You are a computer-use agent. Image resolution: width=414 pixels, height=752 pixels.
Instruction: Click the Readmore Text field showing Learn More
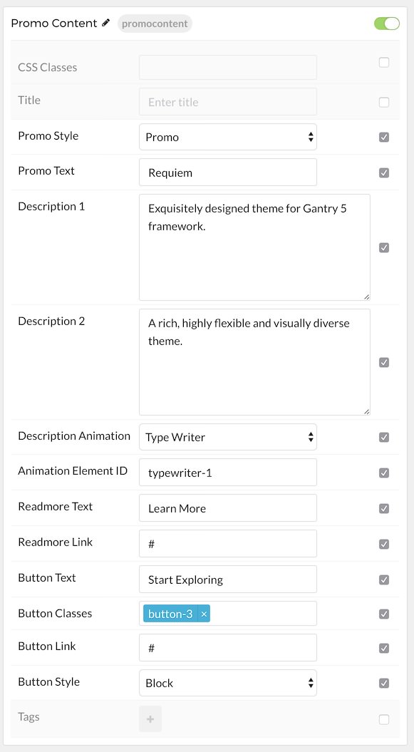pos(227,508)
